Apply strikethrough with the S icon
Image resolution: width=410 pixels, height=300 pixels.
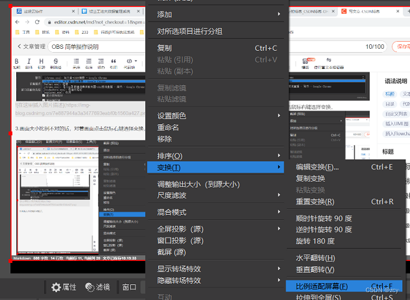56,61
